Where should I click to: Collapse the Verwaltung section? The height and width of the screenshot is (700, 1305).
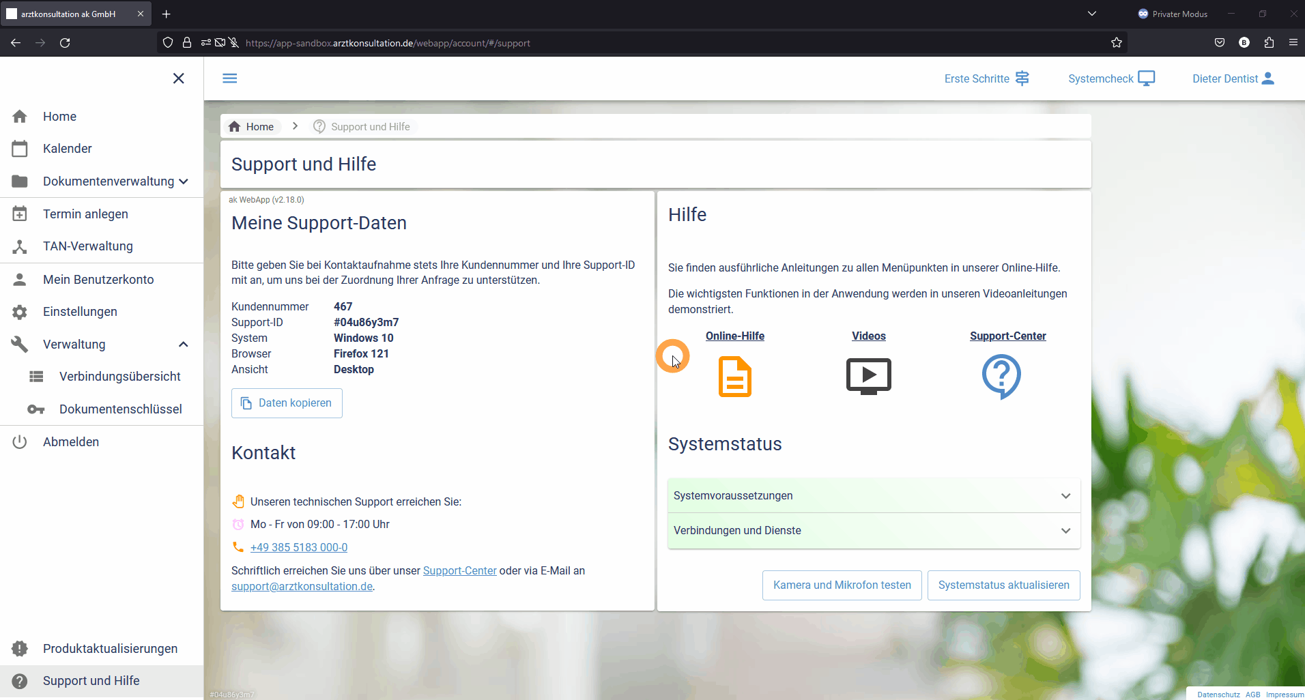tap(183, 344)
